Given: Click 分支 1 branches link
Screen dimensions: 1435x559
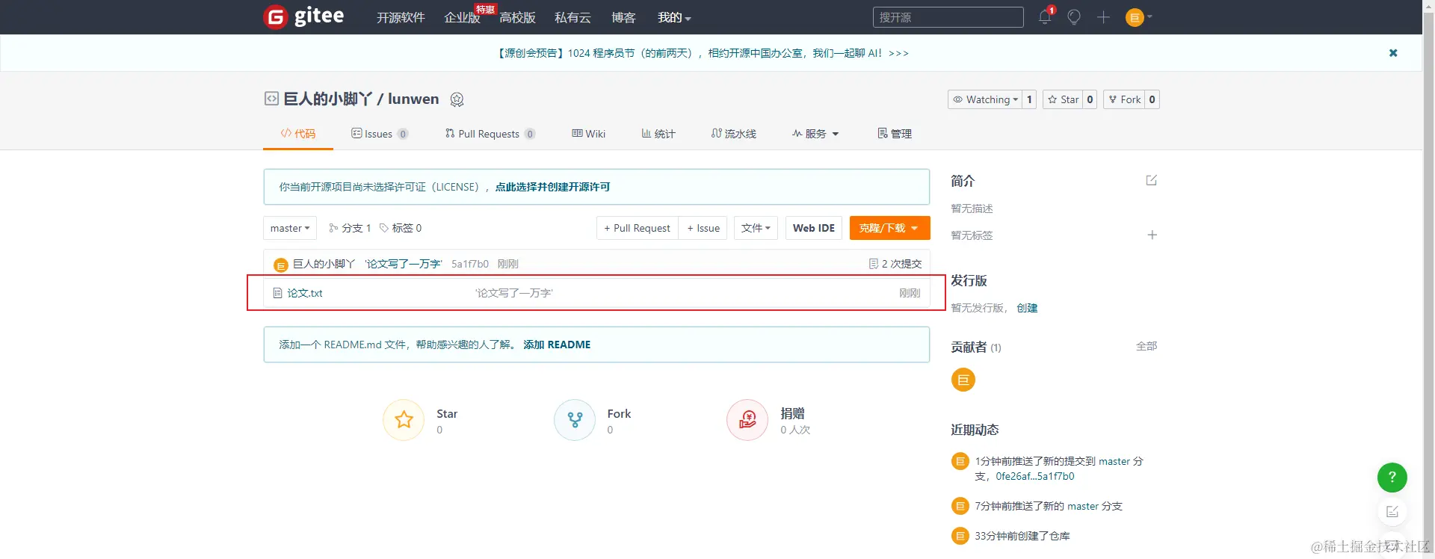Looking at the screenshot, I should (350, 228).
